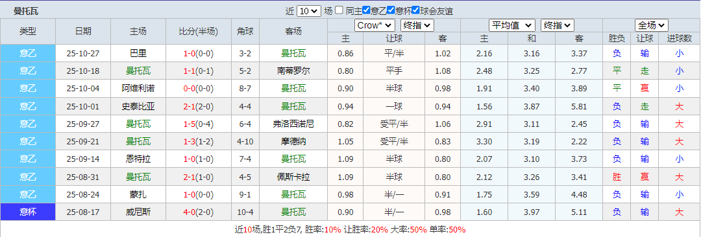The image size is (701, 237).
Task: Open home team 威尼斯 link
Action: 138,212
